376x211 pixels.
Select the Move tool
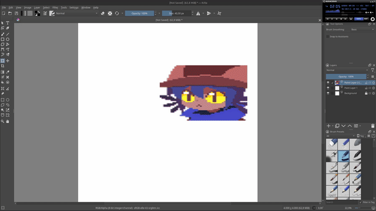pyautogui.click(x=8, y=61)
